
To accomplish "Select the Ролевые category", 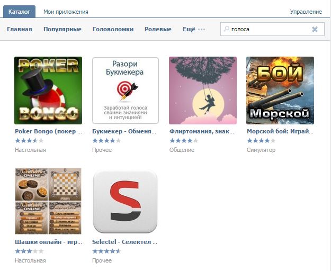I will 158,29.
